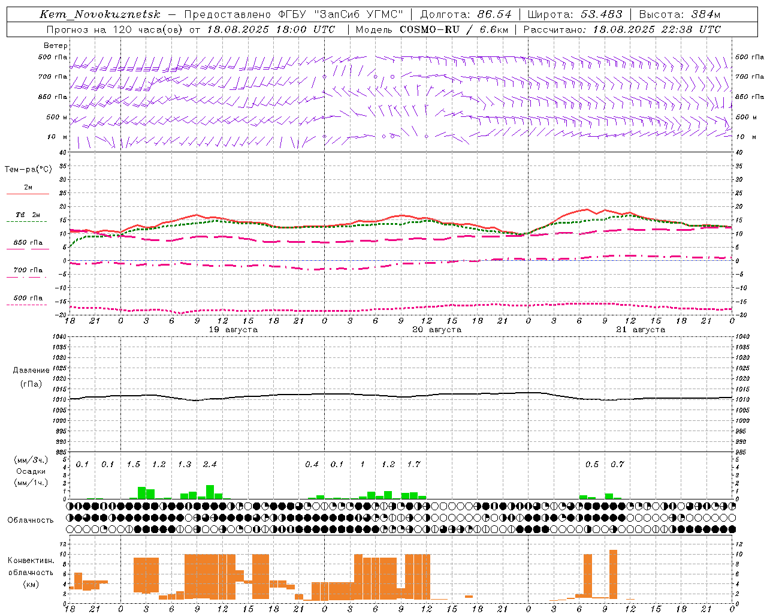Click the 700 гПа temperature legend entry
Viewport: 767px width, 614px height.
click(x=28, y=270)
